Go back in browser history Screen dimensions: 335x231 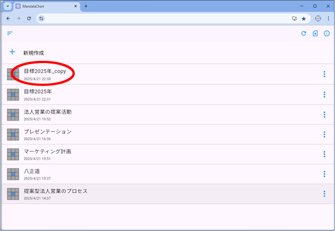click(8, 18)
